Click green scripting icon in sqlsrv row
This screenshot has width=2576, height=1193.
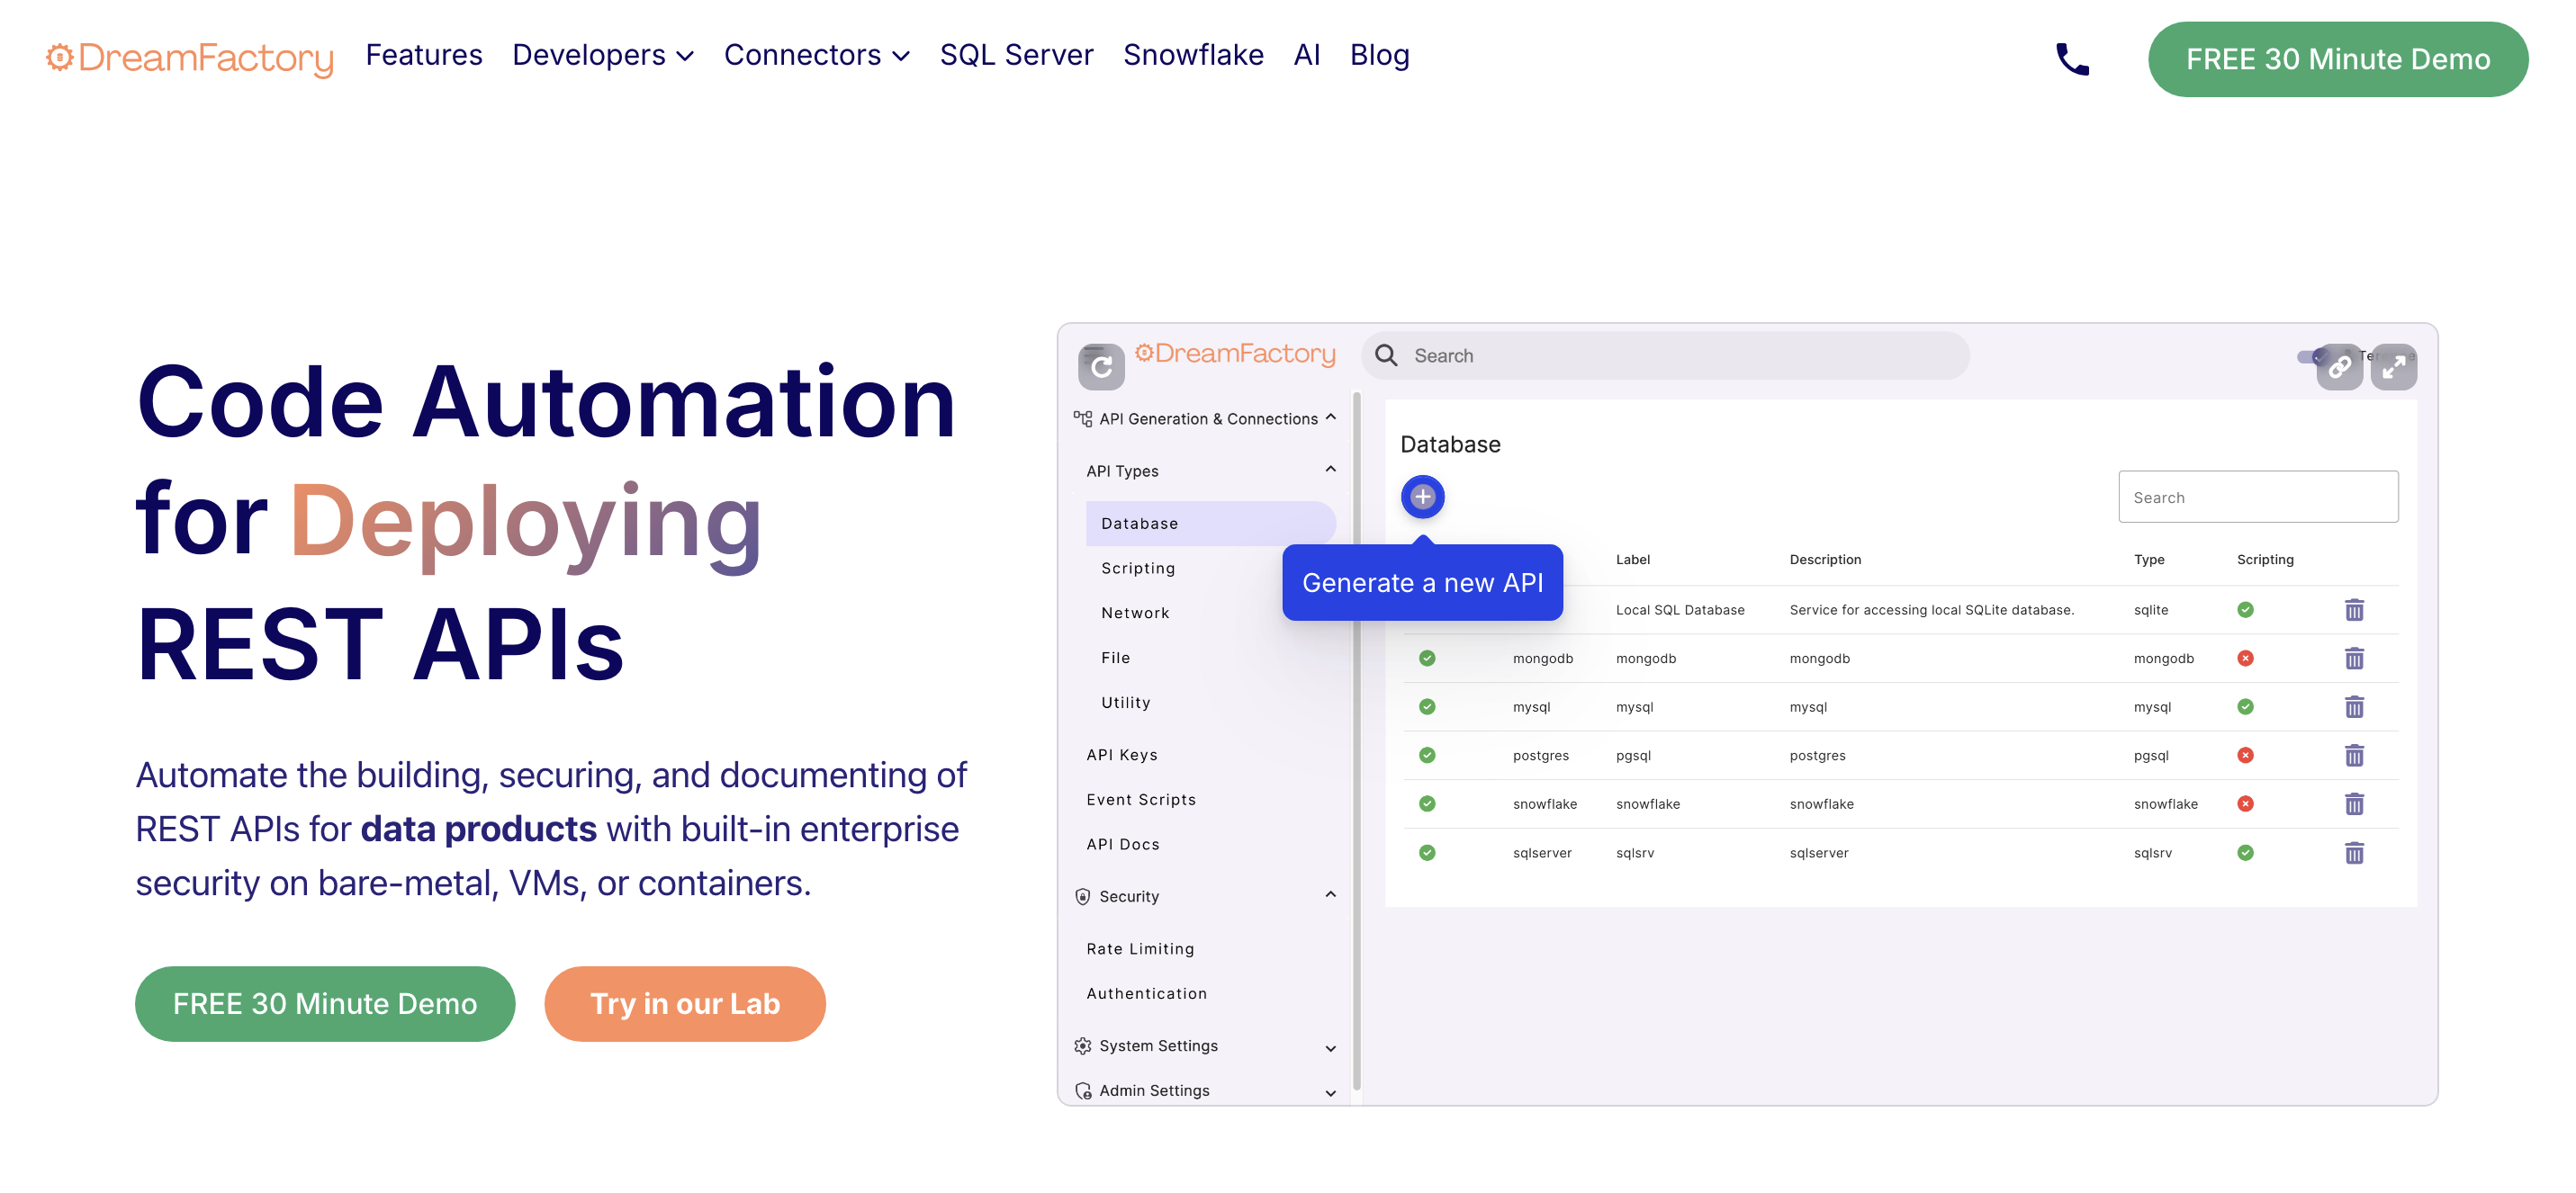2245,853
